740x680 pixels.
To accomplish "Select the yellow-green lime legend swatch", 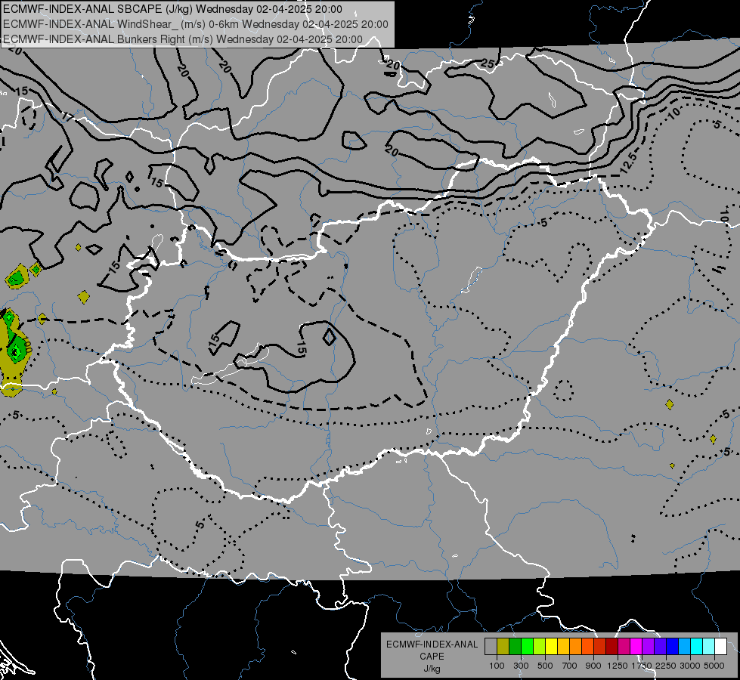I will pyautogui.click(x=539, y=647).
